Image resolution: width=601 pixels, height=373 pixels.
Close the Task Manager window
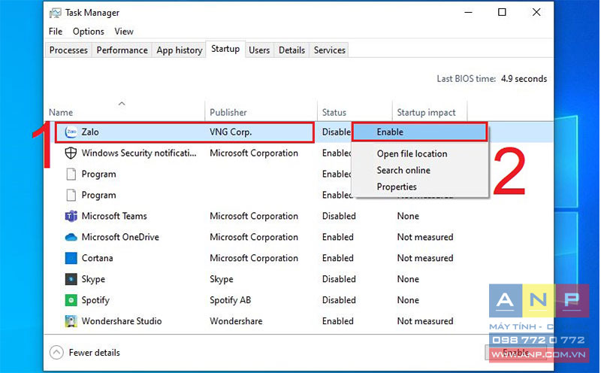pyautogui.click(x=536, y=12)
